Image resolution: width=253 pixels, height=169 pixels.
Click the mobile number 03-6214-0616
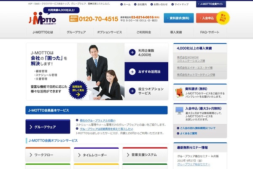click(x=142, y=17)
